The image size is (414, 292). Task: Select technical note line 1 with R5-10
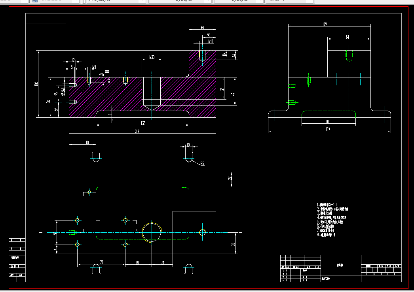coord(327,205)
